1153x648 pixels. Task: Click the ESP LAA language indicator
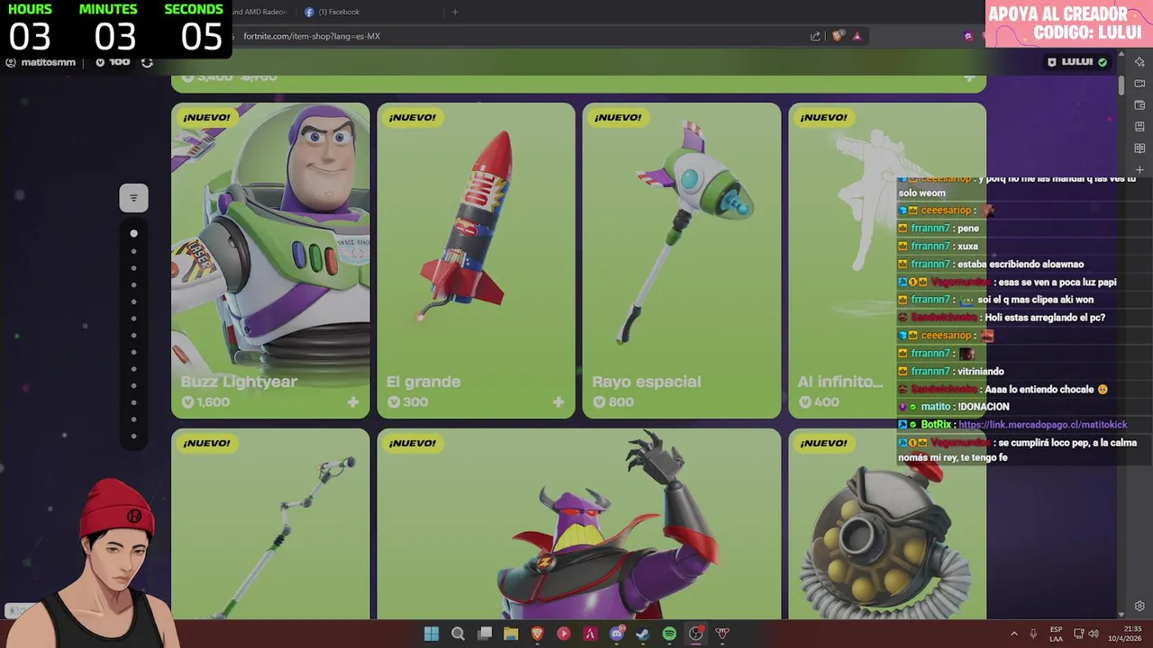1056,634
